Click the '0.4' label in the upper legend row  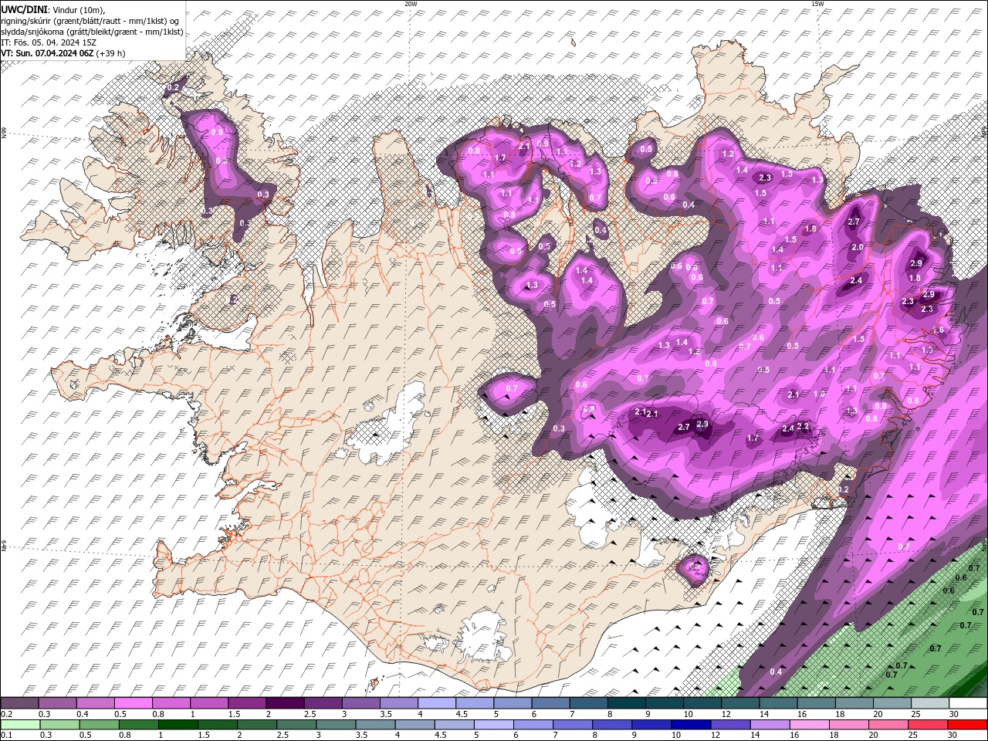83,714
